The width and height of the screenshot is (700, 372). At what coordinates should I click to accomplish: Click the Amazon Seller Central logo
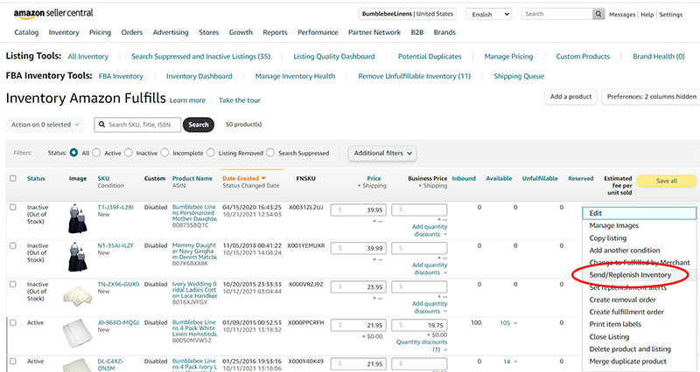click(x=53, y=13)
